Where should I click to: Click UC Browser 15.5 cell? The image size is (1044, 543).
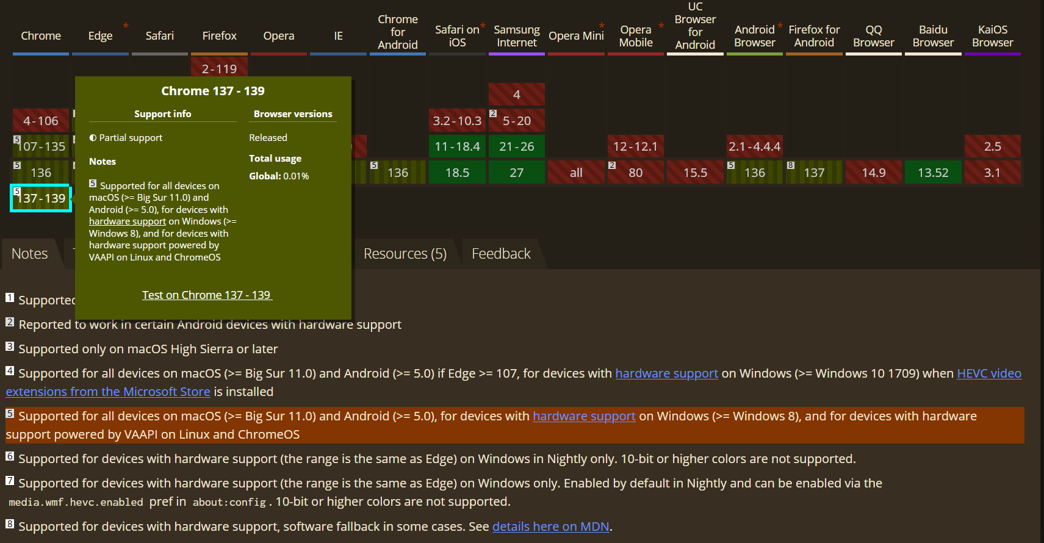695,173
